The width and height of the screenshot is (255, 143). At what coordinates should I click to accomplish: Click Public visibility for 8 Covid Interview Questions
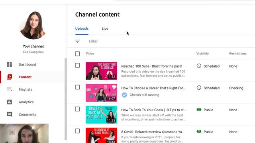tap(208, 132)
